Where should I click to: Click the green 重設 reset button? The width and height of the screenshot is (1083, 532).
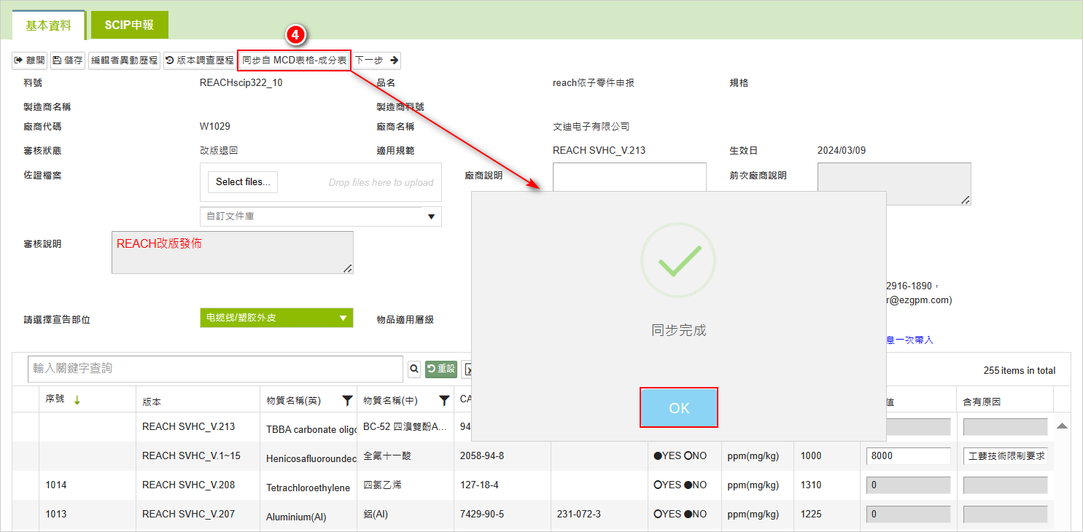[441, 369]
